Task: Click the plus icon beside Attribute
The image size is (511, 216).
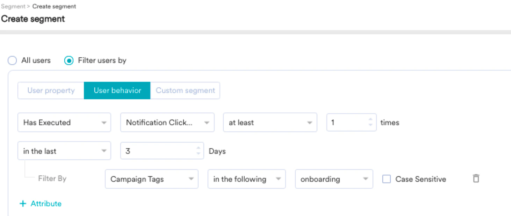Action: coord(23,204)
